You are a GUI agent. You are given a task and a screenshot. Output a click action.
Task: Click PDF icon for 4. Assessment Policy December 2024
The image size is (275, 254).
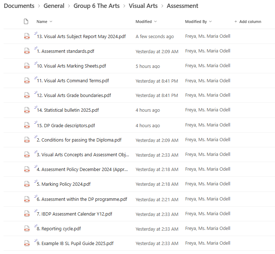[x=27, y=169]
